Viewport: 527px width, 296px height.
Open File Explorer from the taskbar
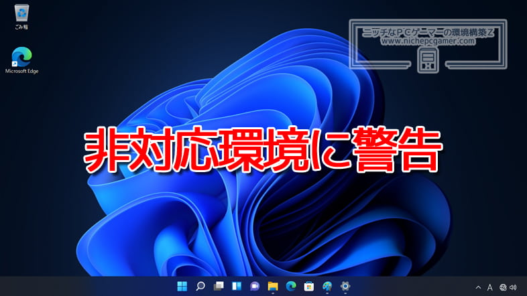pos(272,287)
